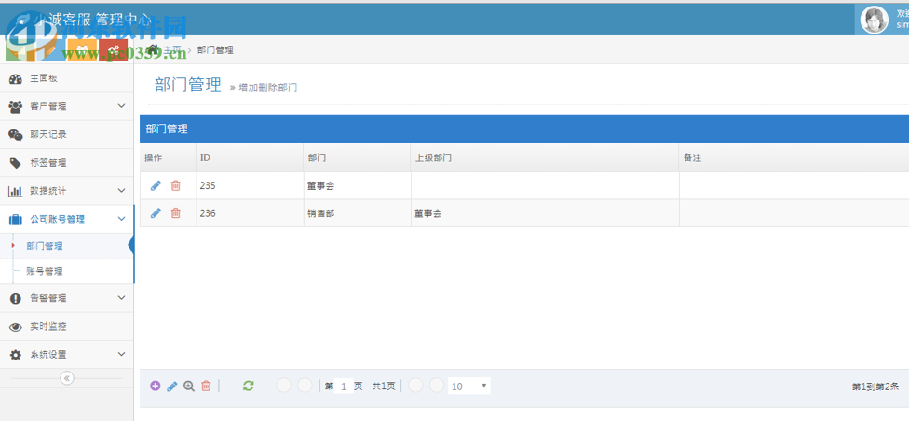Expand the 告警管理 menu chevron
The image size is (909, 421).
pos(121,298)
